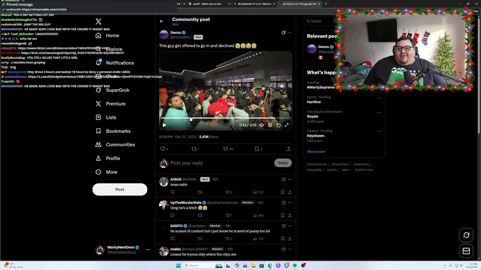This screenshot has height=270, width=481.
Task: Share UpTheMurderRate's comment
Action: pyautogui.click(x=290, y=216)
